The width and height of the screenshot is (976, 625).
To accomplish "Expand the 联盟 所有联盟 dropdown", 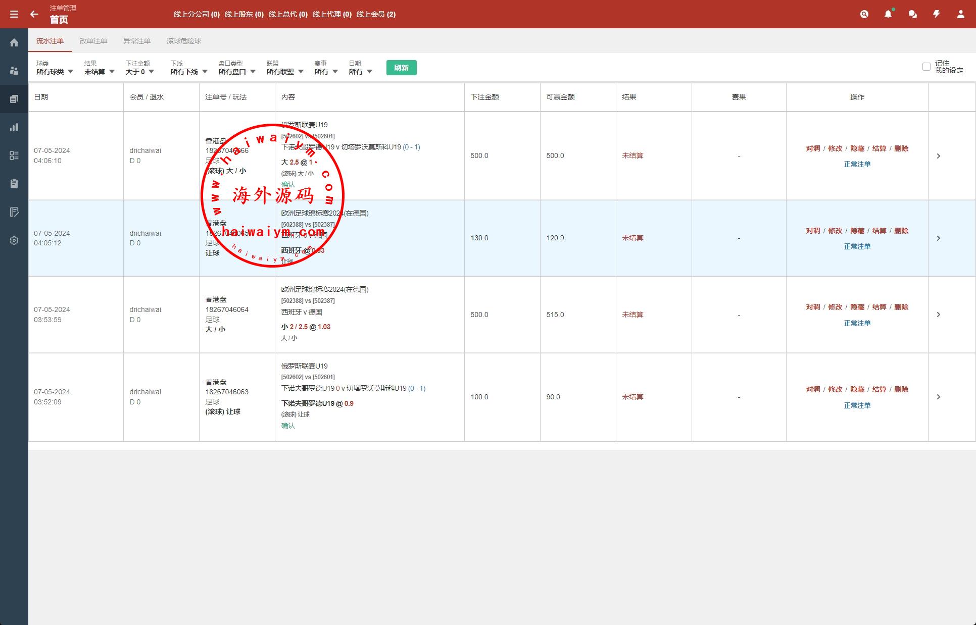I will [284, 72].
